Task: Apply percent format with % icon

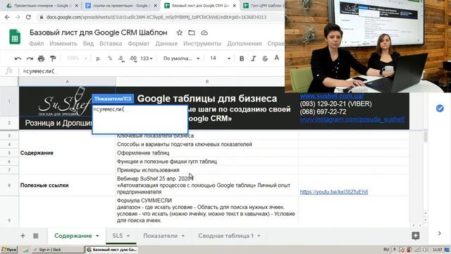Action: pos(110,59)
